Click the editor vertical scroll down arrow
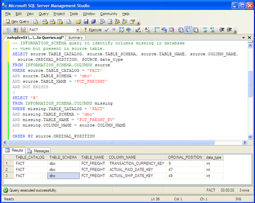 (x=250, y=137)
